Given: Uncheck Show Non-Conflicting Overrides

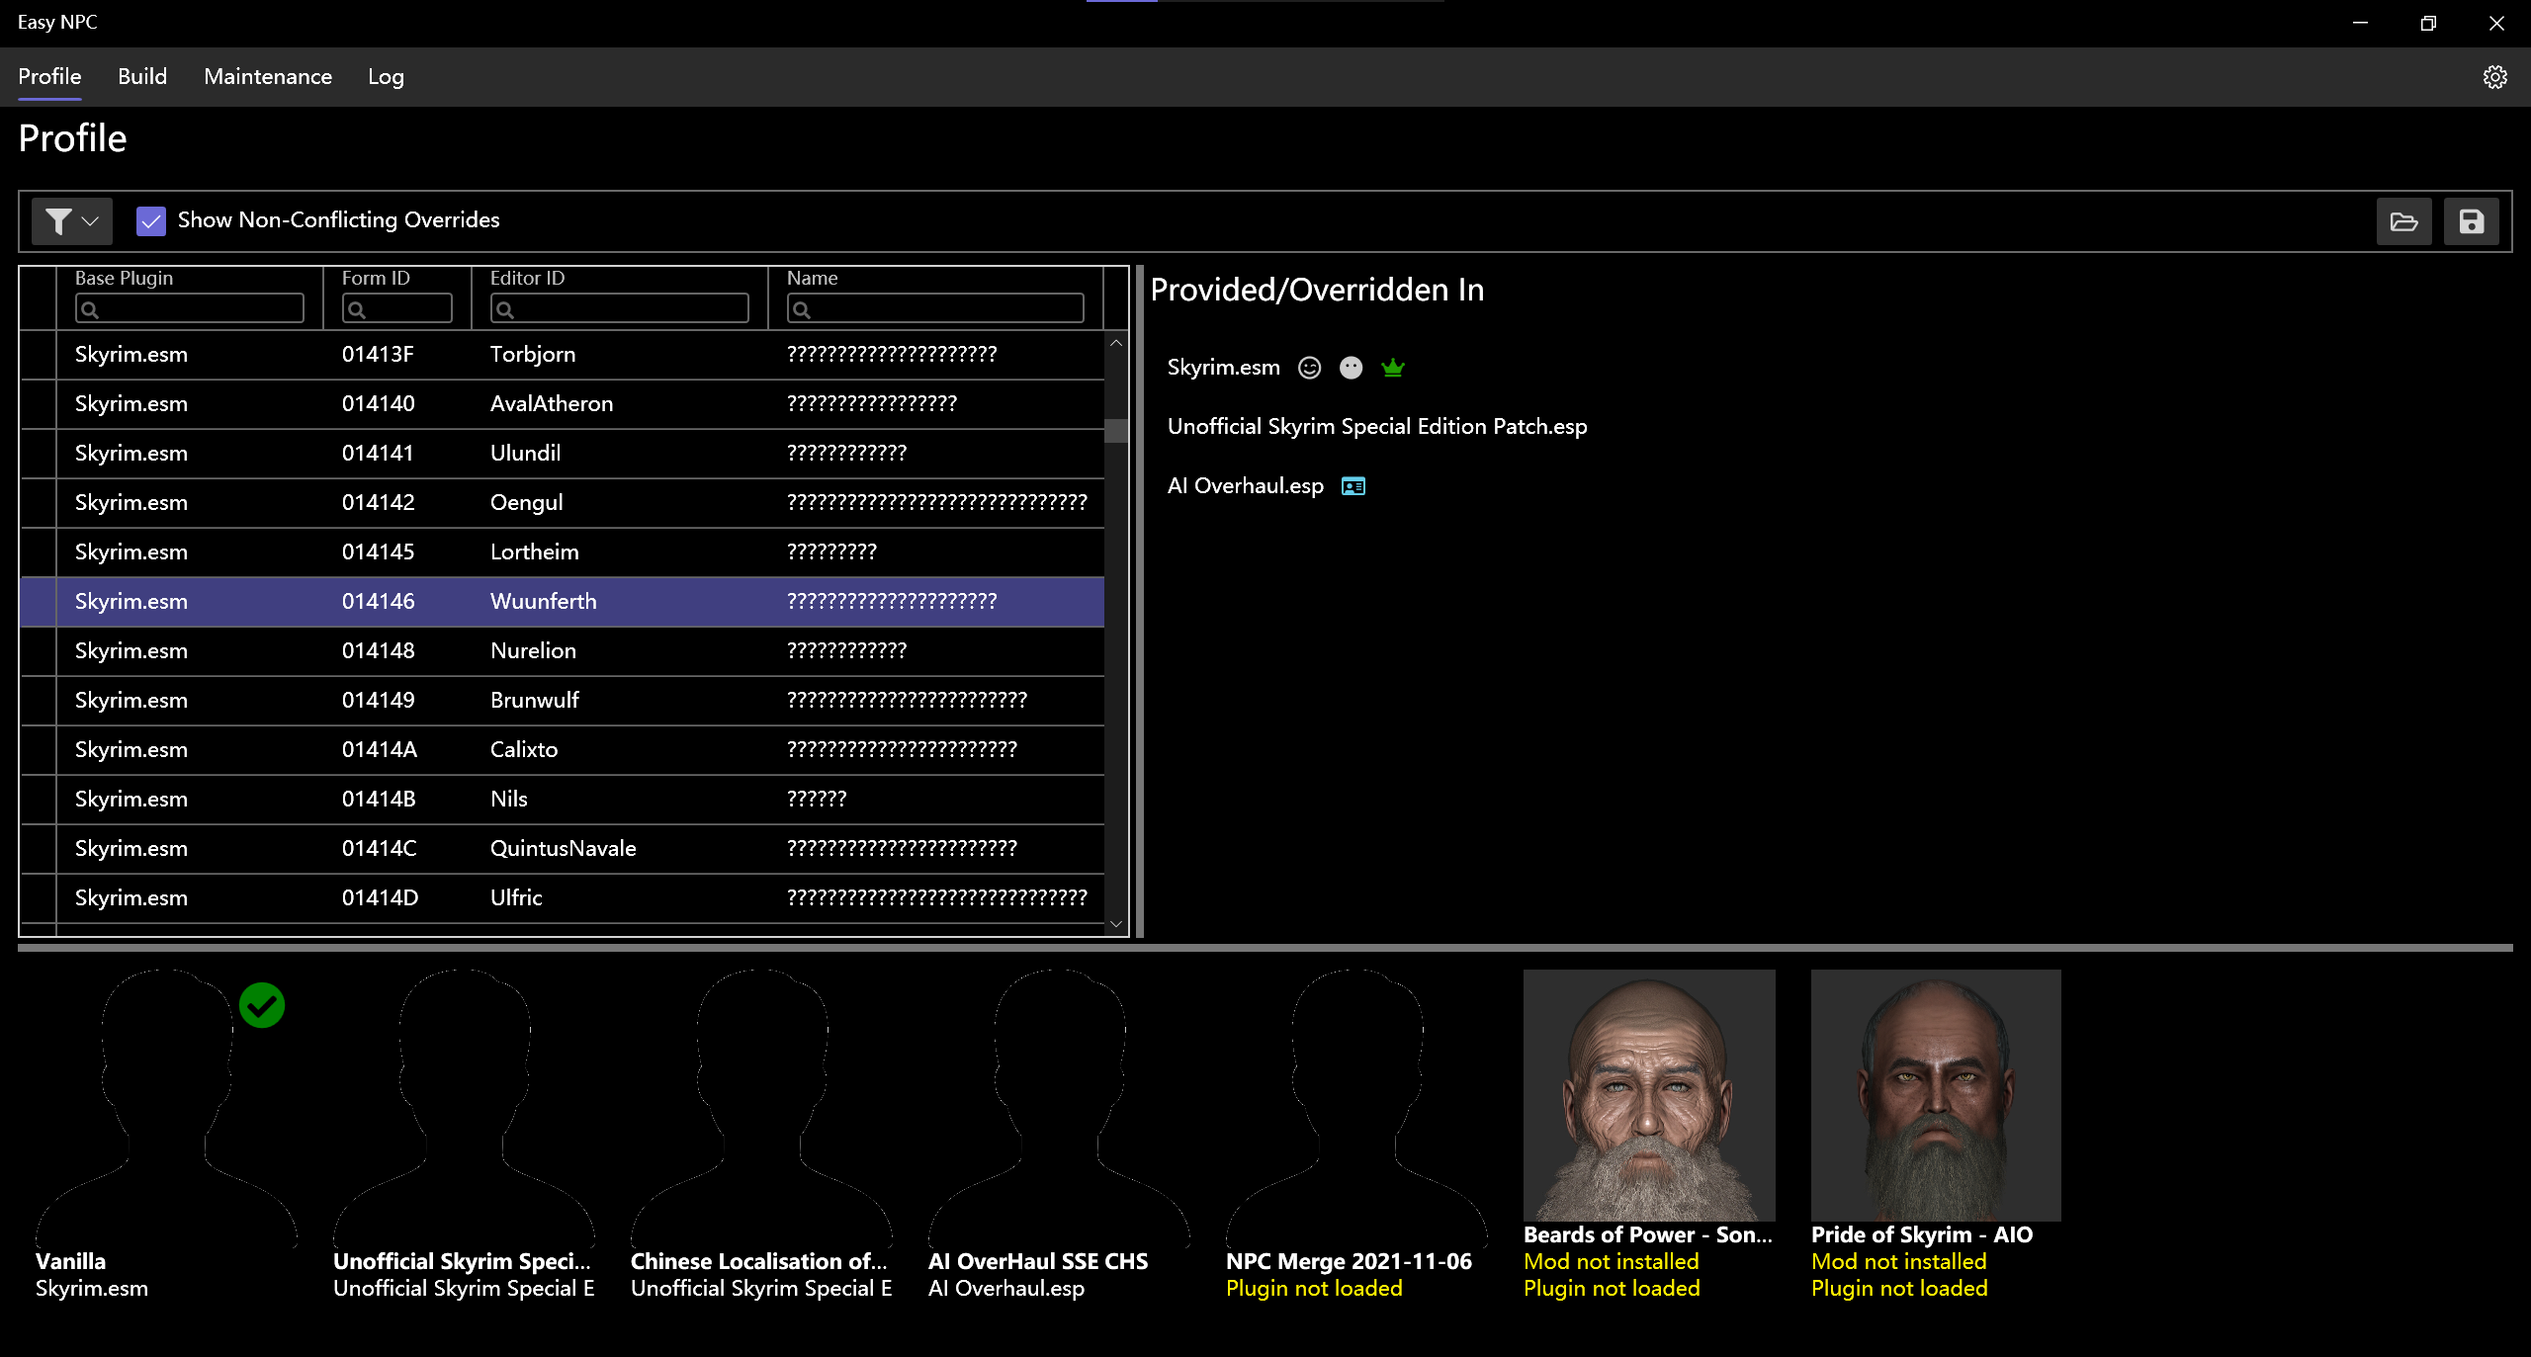Looking at the screenshot, I should 151,220.
